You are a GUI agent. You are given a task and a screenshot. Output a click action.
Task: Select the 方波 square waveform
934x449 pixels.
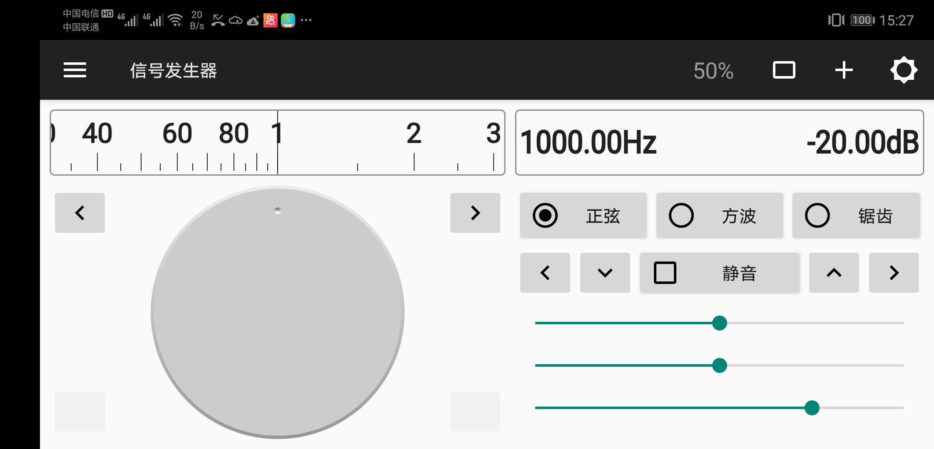[x=719, y=215]
